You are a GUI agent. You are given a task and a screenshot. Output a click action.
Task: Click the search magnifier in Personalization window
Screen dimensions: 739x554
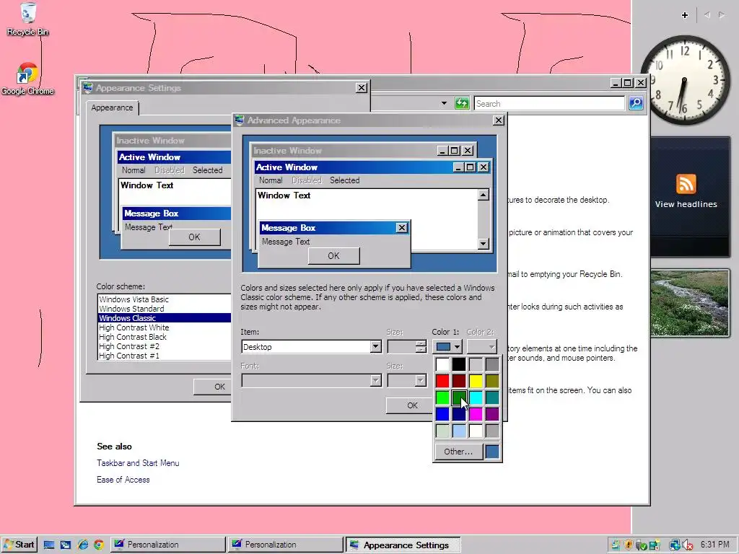(636, 103)
